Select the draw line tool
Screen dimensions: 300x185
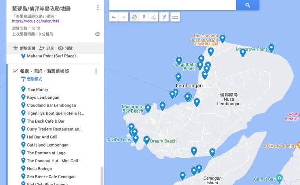pos(153,17)
